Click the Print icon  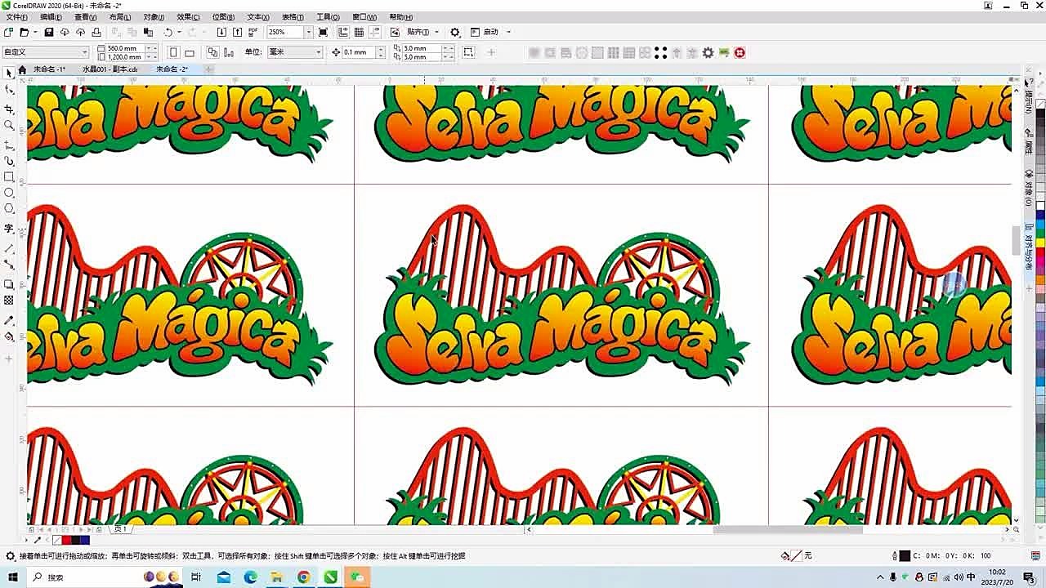(x=96, y=32)
